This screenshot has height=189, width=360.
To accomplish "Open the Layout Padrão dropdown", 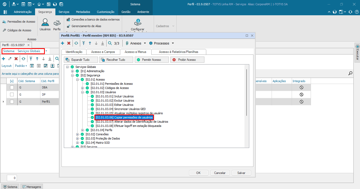I will pyautogui.click(x=21, y=66).
